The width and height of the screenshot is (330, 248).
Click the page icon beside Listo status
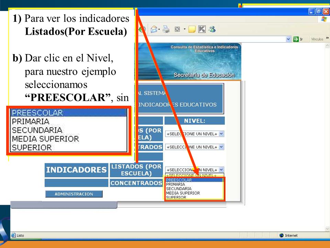(x=13, y=235)
